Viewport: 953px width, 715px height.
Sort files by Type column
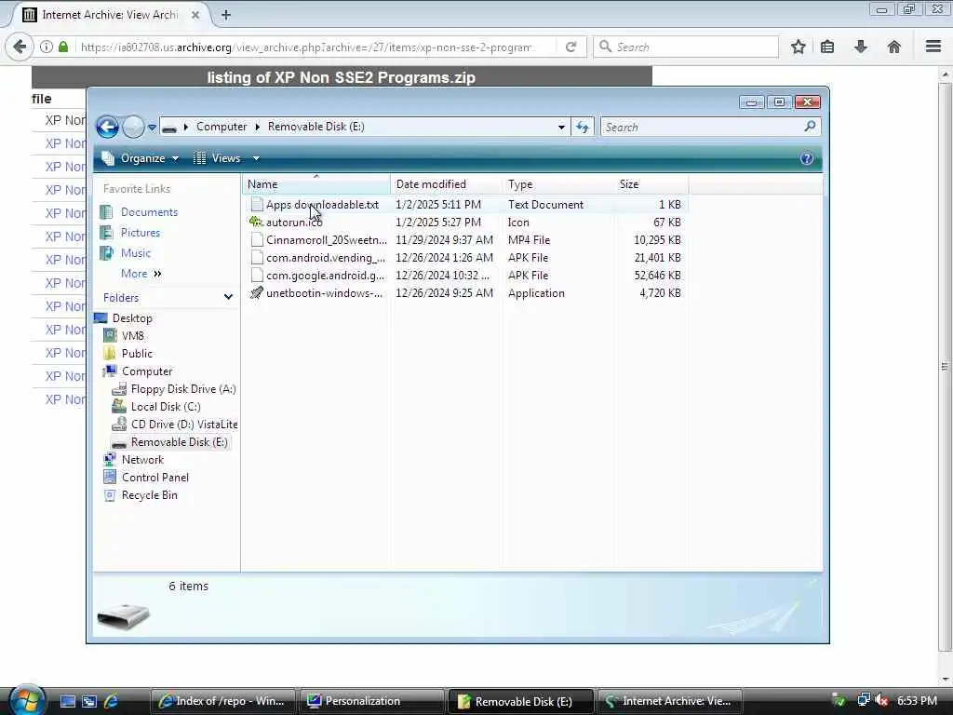558,184
